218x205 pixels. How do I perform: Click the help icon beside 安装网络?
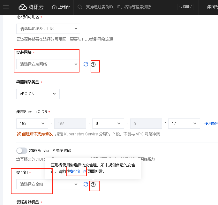point(93,64)
